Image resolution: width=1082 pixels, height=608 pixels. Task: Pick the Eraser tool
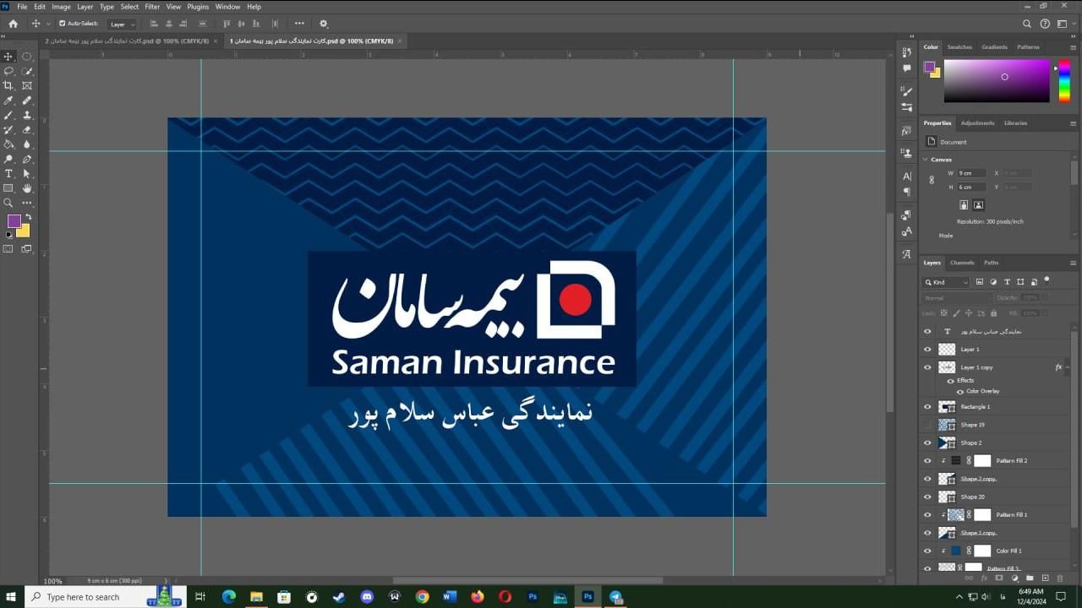point(27,129)
